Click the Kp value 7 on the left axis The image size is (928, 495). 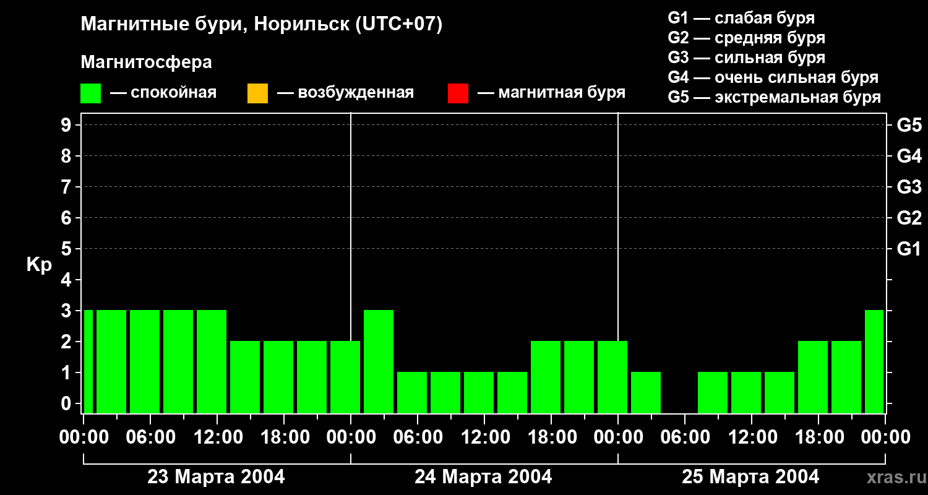pos(67,187)
